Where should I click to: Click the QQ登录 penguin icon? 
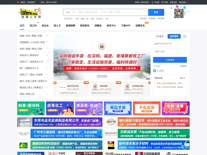click(154, 71)
